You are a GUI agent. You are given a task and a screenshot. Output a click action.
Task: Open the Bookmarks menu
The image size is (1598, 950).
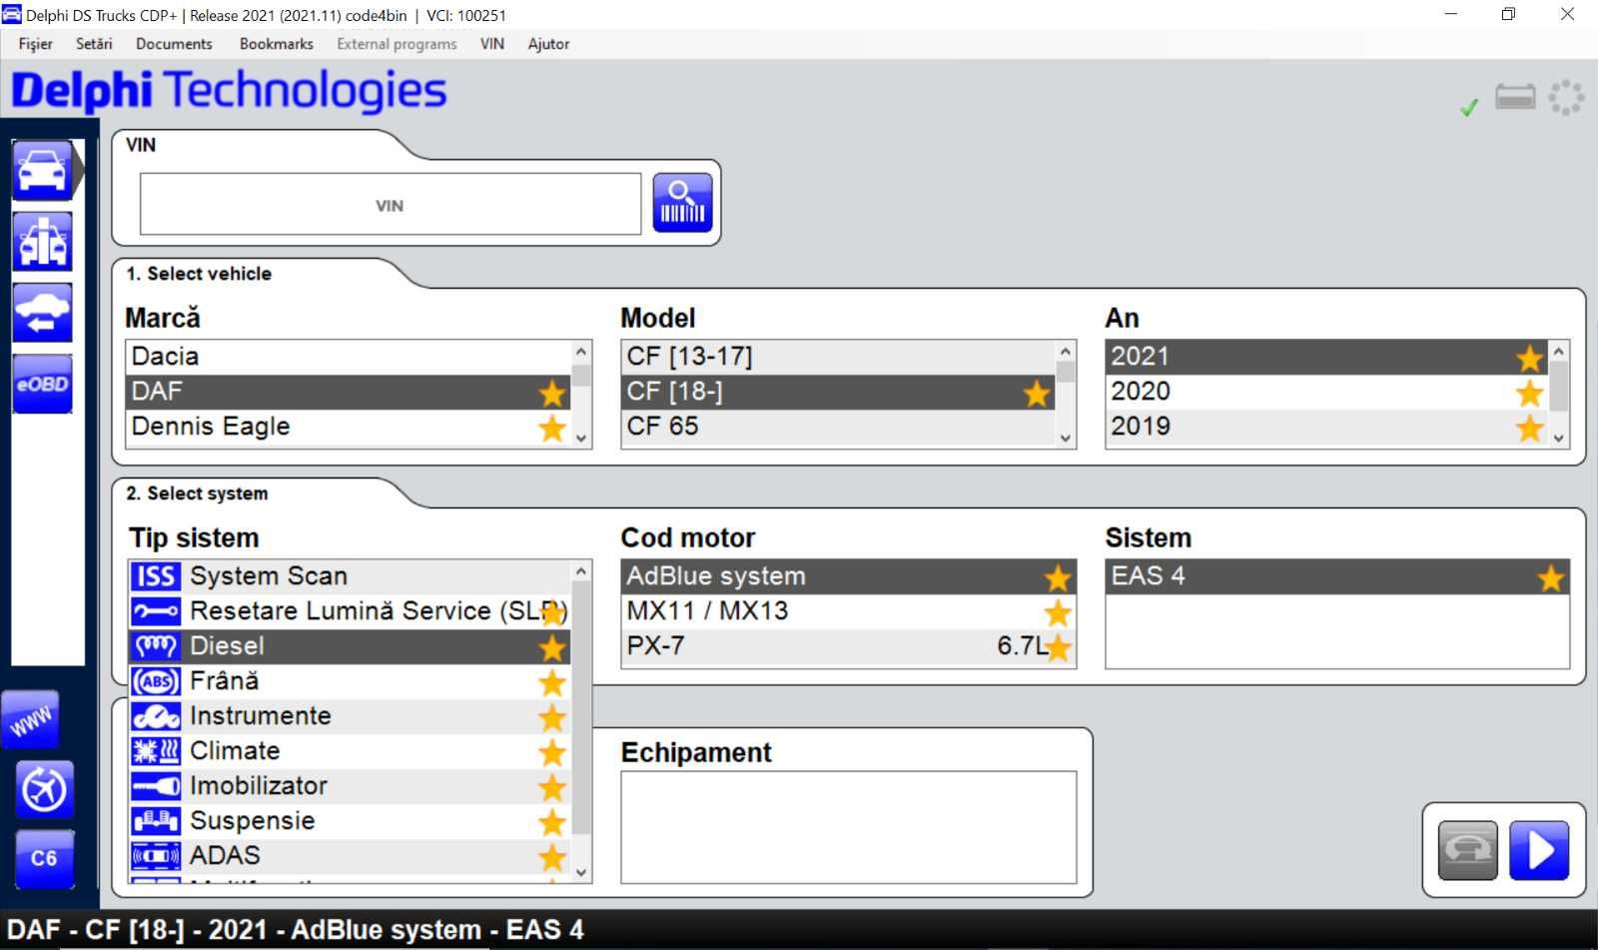click(x=277, y=44)
